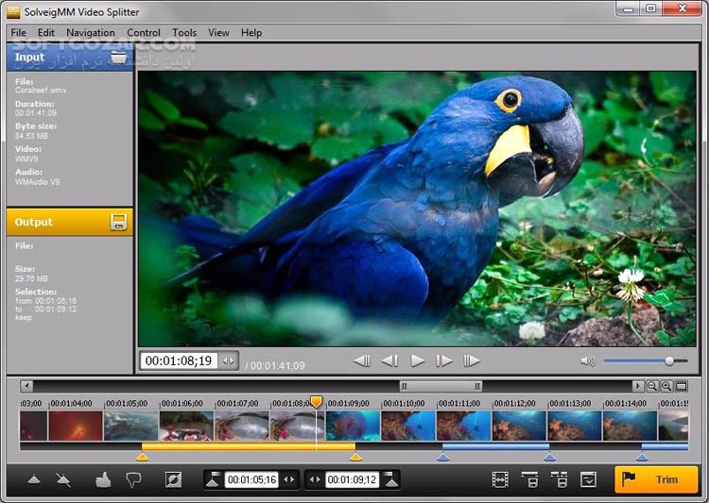Screen dimensions: 709x503
Task: Click the Output save disk icon
Action: pyautogui.click(x=118, y=222)
